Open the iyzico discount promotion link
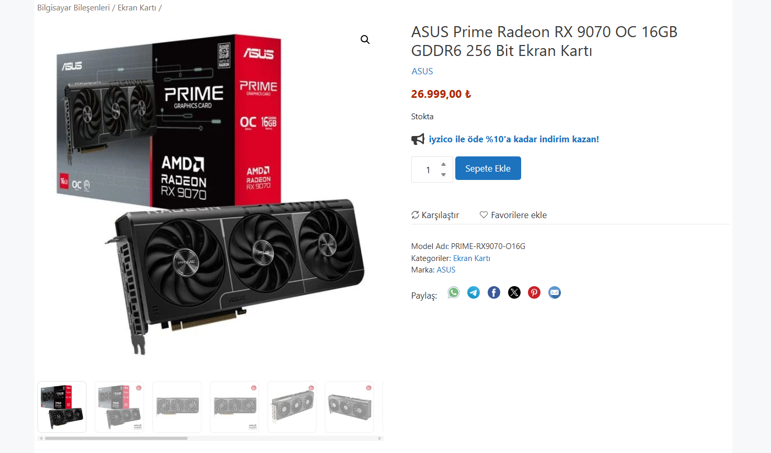 click(514, 139)
